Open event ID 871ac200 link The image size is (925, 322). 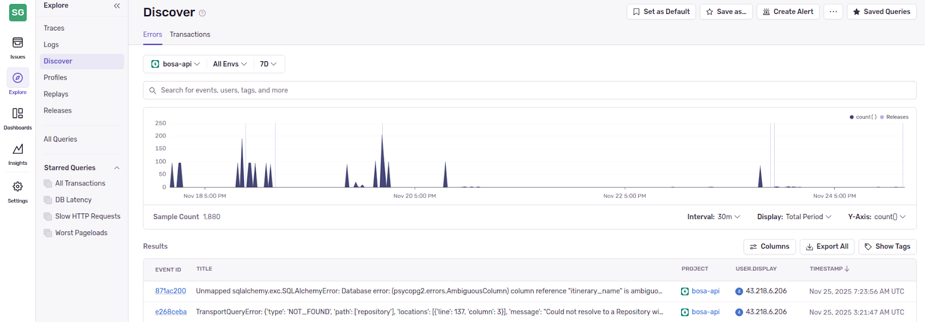tap(171, 291)
